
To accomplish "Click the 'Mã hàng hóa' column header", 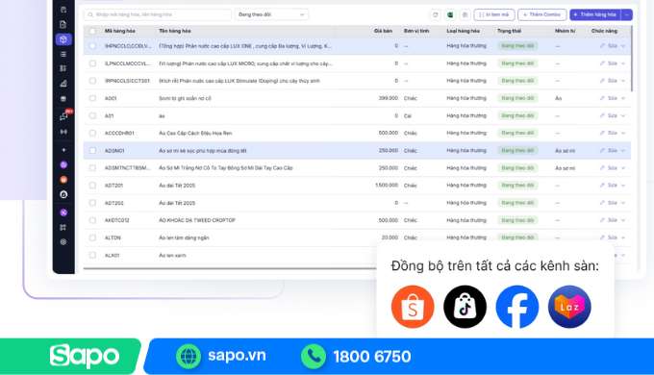I will pos(119,31).
